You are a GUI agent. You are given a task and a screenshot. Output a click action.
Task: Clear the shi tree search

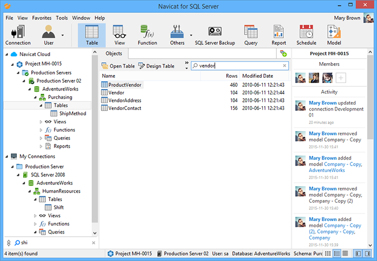click(94, 243)
